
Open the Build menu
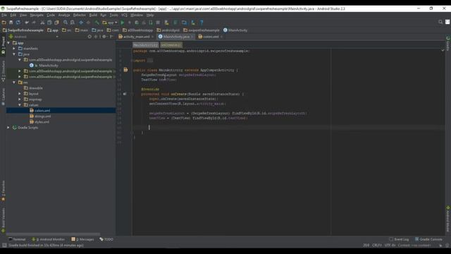point(93,15)
